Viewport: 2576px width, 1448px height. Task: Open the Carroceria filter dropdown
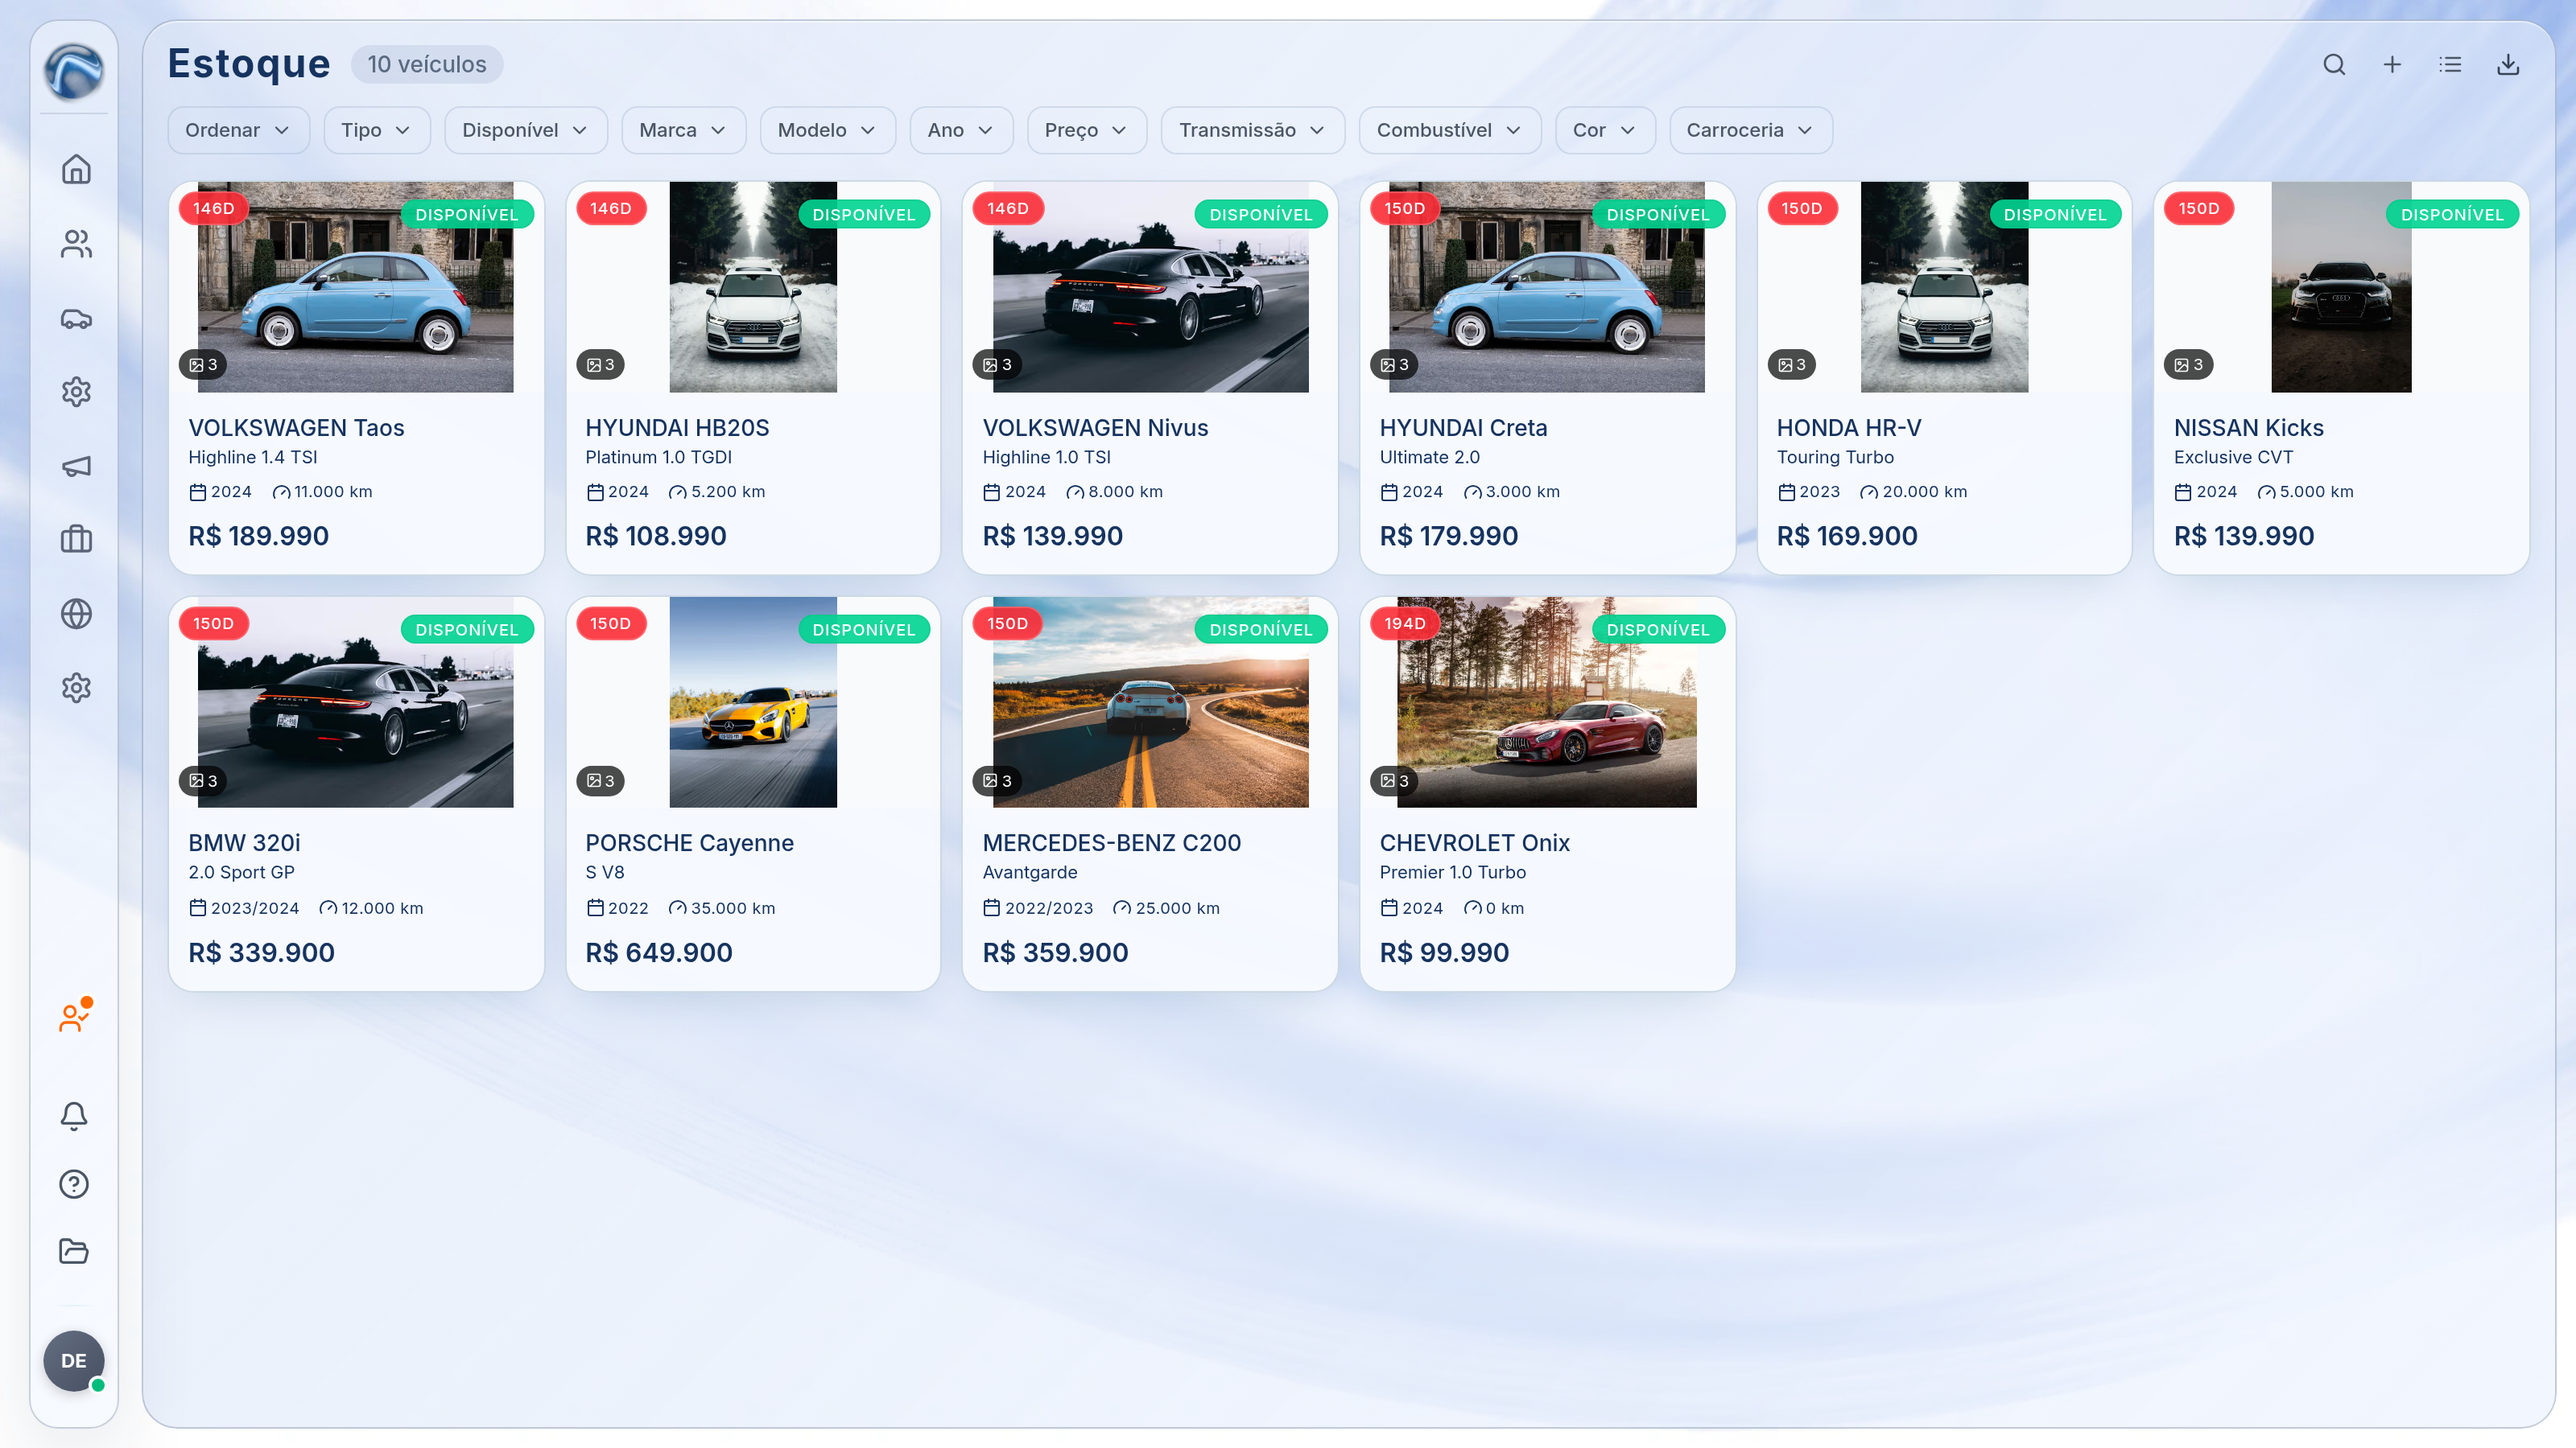[1751, 130]
